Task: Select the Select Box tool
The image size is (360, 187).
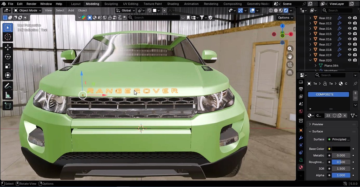Action: 8,28
